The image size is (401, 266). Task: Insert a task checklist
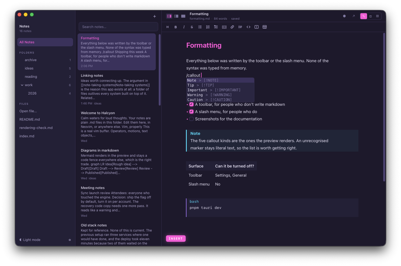tap(216, 27)
